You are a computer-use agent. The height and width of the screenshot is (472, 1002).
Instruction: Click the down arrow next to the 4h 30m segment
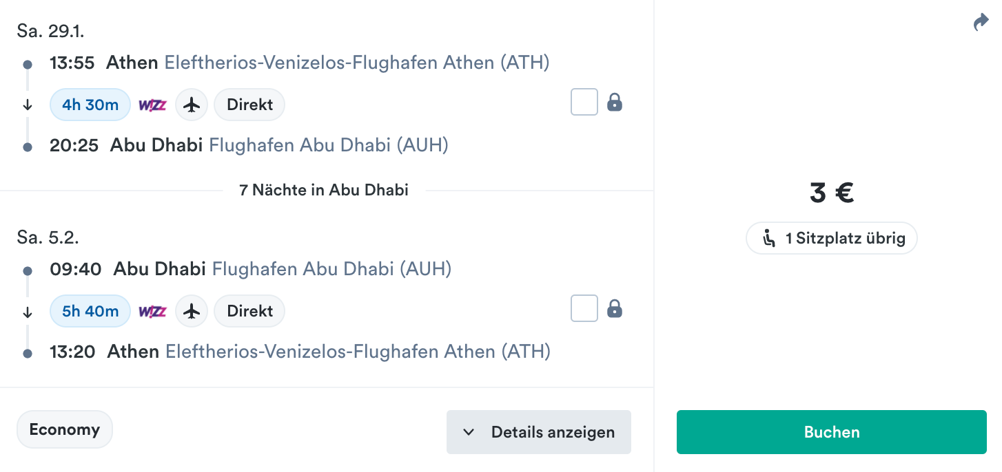click(28, 105)
